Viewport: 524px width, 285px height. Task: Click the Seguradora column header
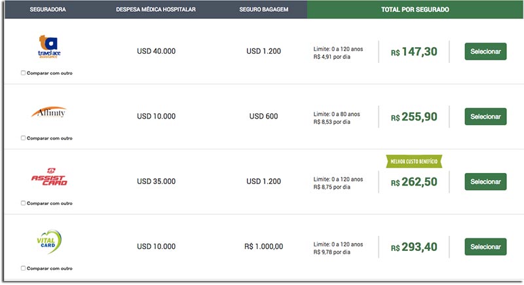click(x=48, y=9)
